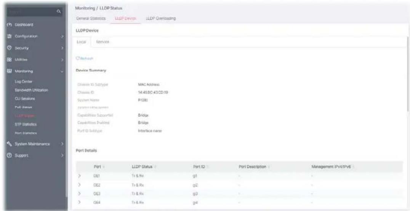
Task: Expand the Support menu arrow
Action: pos(62,155)
